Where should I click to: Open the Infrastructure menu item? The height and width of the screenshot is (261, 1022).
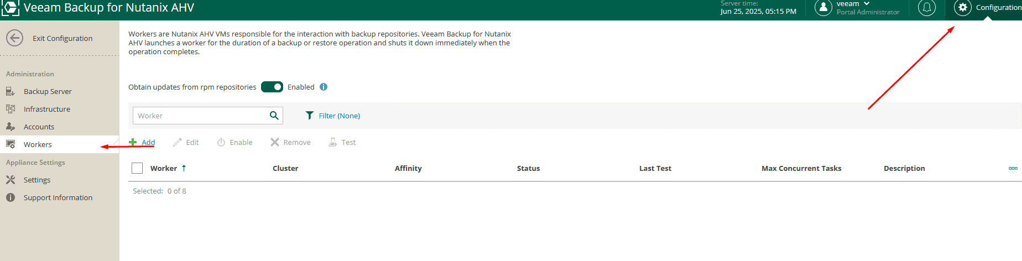click(47, 109)
